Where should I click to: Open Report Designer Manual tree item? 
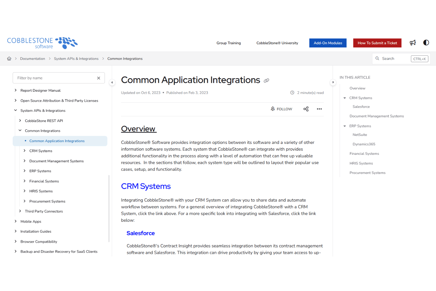[x=41, y=91]
